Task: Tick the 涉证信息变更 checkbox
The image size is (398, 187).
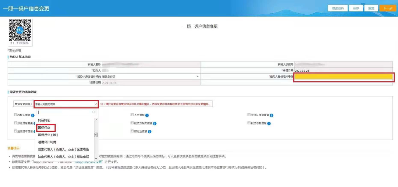Action: [x=15, y=123]
